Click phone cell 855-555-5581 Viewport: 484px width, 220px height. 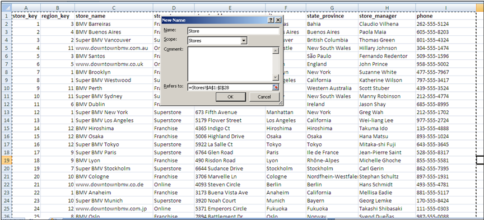446,161
